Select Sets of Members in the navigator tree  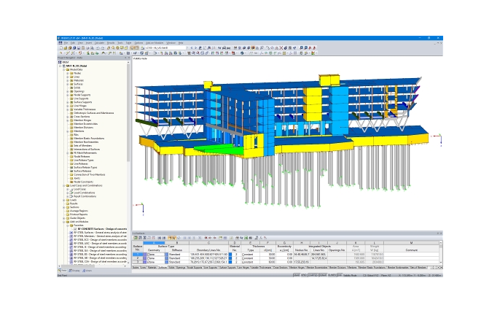pos(82,145)
